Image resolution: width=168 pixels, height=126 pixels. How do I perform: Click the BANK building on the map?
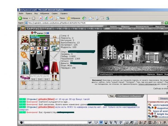153,57
